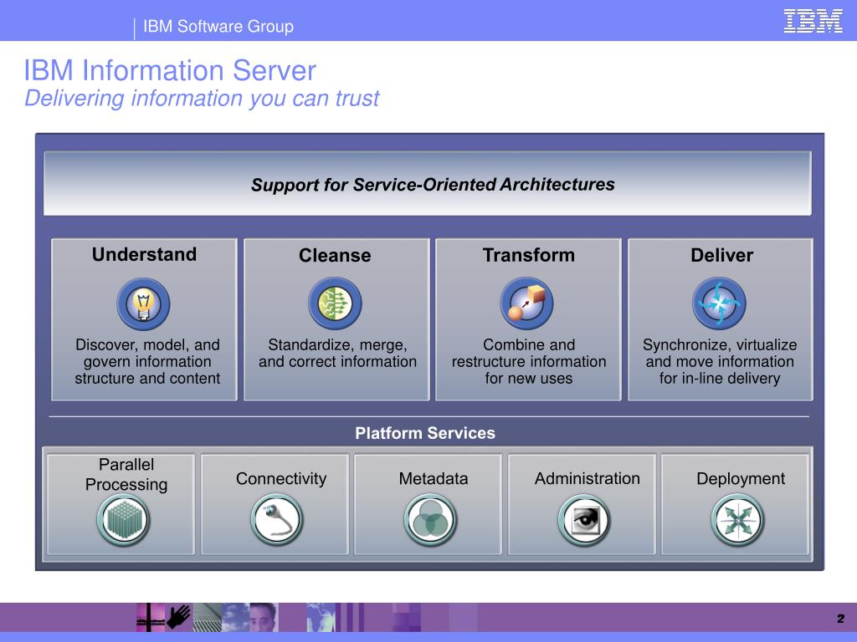Click the Metadata label

434,479
